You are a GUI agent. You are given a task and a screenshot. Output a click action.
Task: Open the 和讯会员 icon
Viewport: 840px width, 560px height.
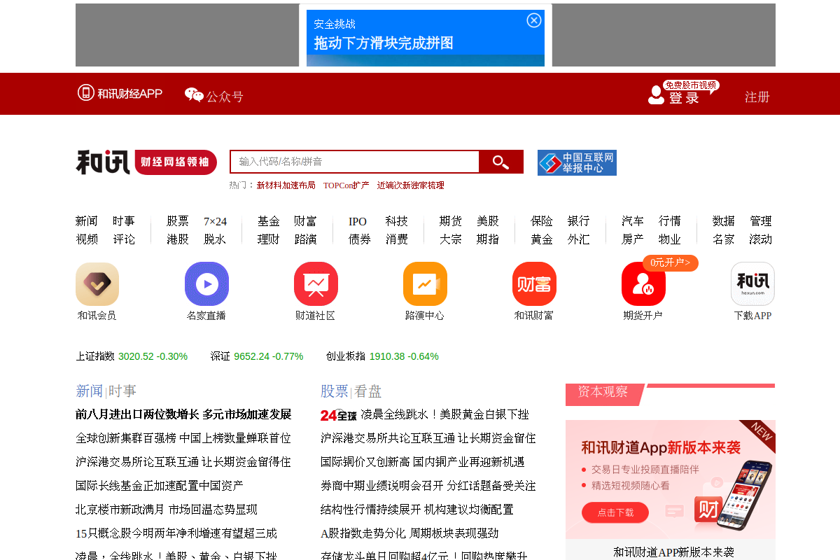(97, 283)
